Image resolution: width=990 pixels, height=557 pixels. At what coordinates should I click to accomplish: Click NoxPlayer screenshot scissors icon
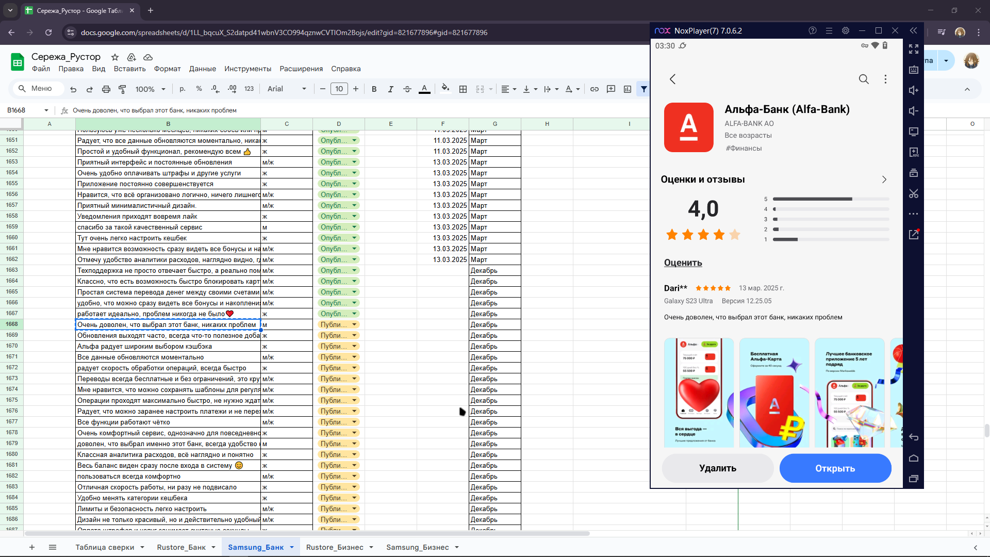(x=914, y=193)
